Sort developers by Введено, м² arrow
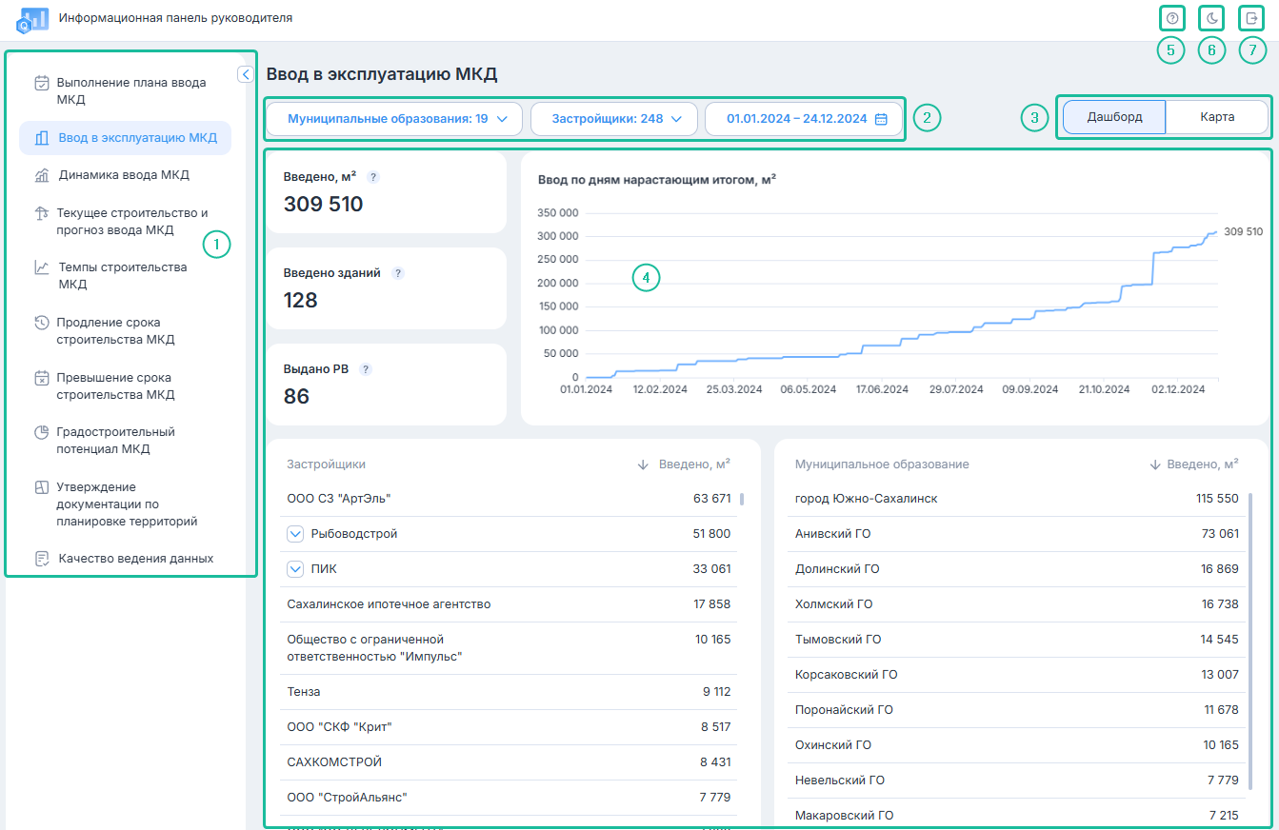This screenshot has width=1279, height=830. (x=643, y=464)
